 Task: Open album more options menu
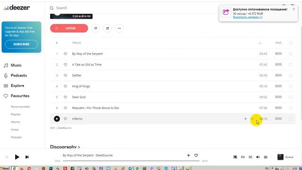click(x=119, y=28)
